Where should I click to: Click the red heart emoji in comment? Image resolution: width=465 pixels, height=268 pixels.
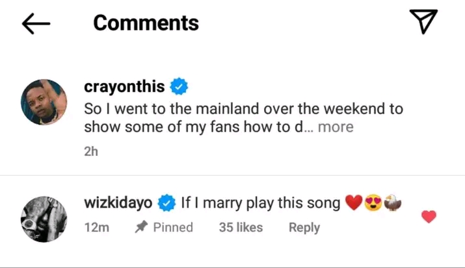click(352, 204)
